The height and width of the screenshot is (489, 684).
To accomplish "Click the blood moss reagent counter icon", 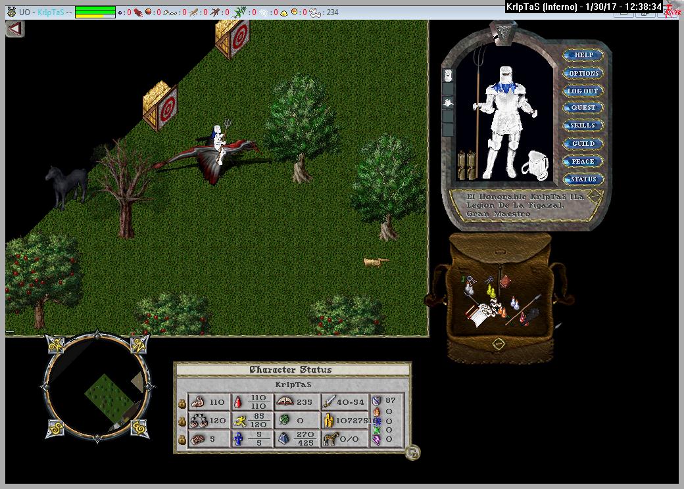I will click(138, 12).
